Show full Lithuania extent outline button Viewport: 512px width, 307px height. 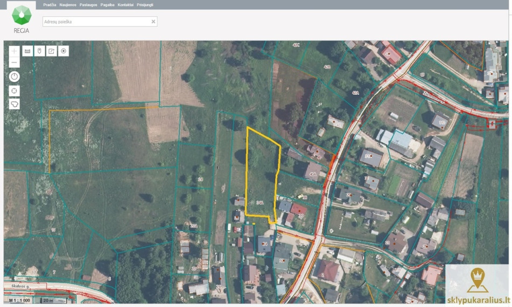click(x=14, y=104)
